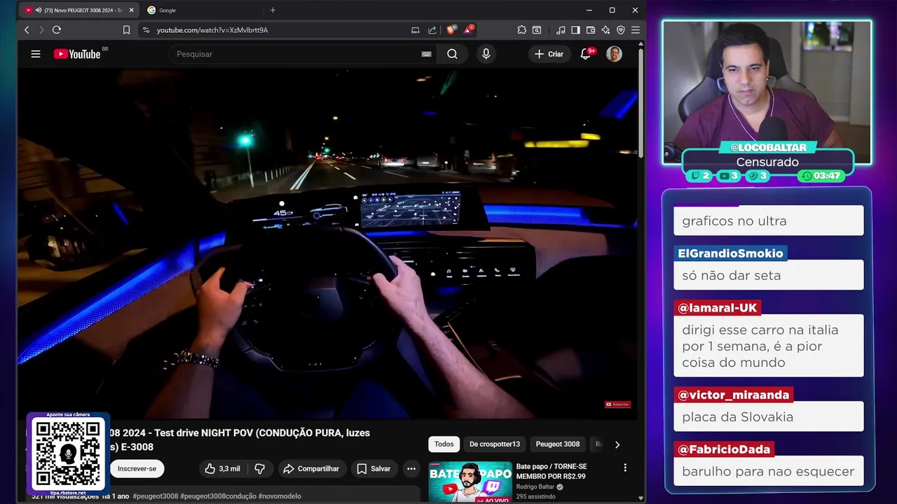Reload the page

coord(57,30)
